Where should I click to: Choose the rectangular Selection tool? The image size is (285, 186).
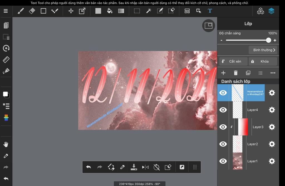pos(137,11)
